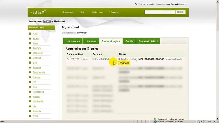Open the Alcatel manufacturer link
The height and width of the screenshot is (123, 219).
point(36,39)
